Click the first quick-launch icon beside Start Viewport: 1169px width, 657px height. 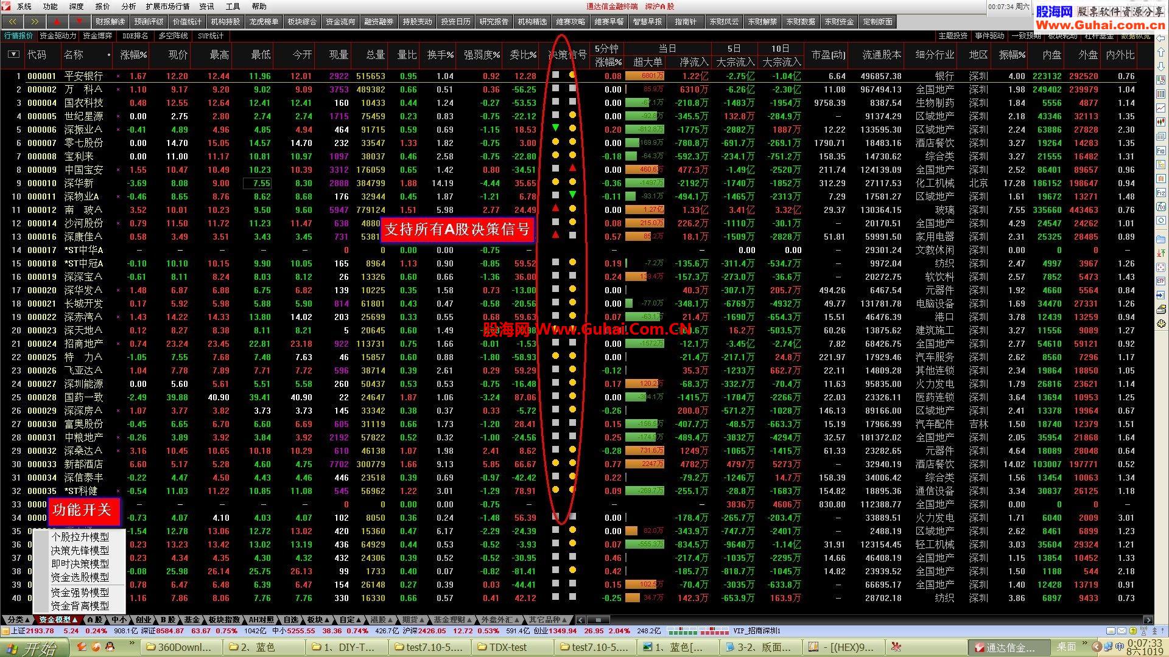click(x=81, y=647)
